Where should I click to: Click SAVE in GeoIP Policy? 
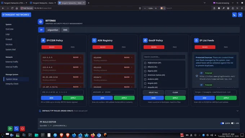coord(153,98)
